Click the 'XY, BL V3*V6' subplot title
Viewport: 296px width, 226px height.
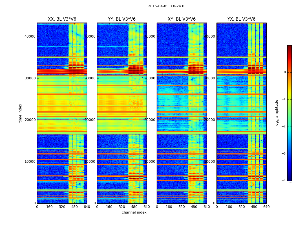(182, 19)
